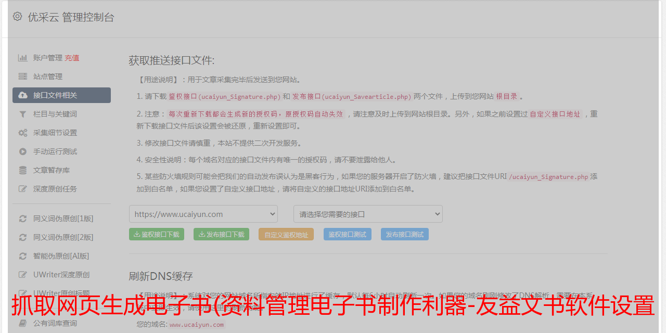Click the 自定义接口地址 highlighted text
Screen dimensions: 666x333
click(555, 114)
